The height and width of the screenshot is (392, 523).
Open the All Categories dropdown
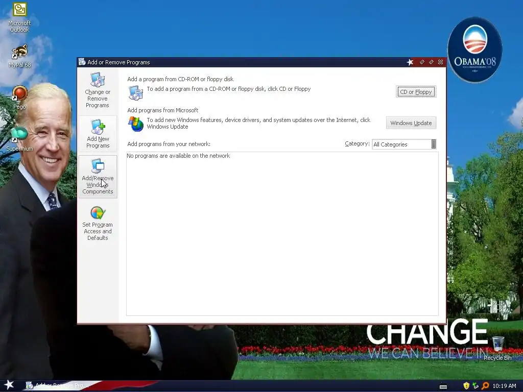coord(404,144)
